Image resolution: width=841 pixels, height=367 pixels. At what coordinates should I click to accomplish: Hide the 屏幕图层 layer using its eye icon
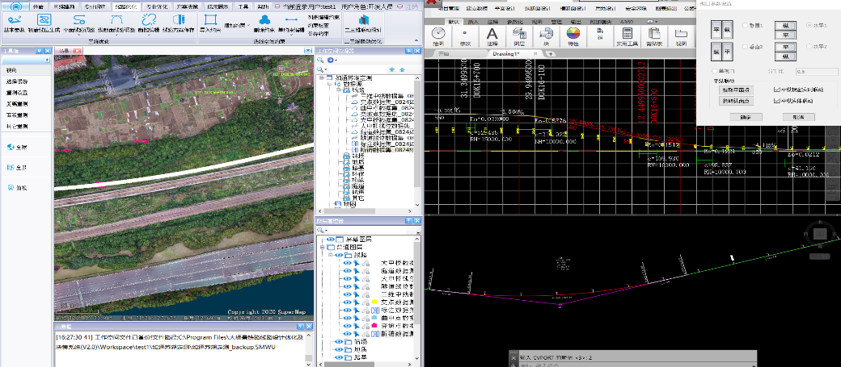(x=330, y=240)
